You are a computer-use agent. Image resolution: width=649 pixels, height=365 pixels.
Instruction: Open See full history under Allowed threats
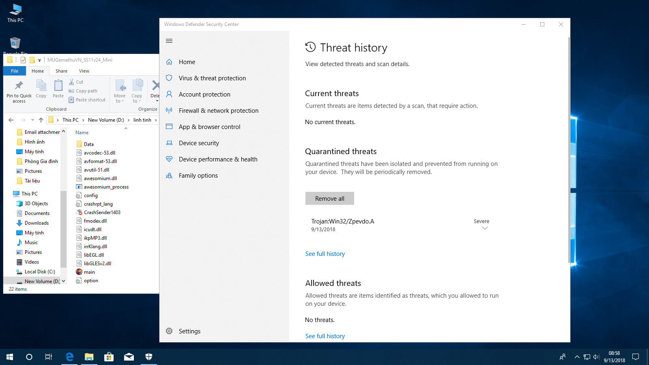325,336
